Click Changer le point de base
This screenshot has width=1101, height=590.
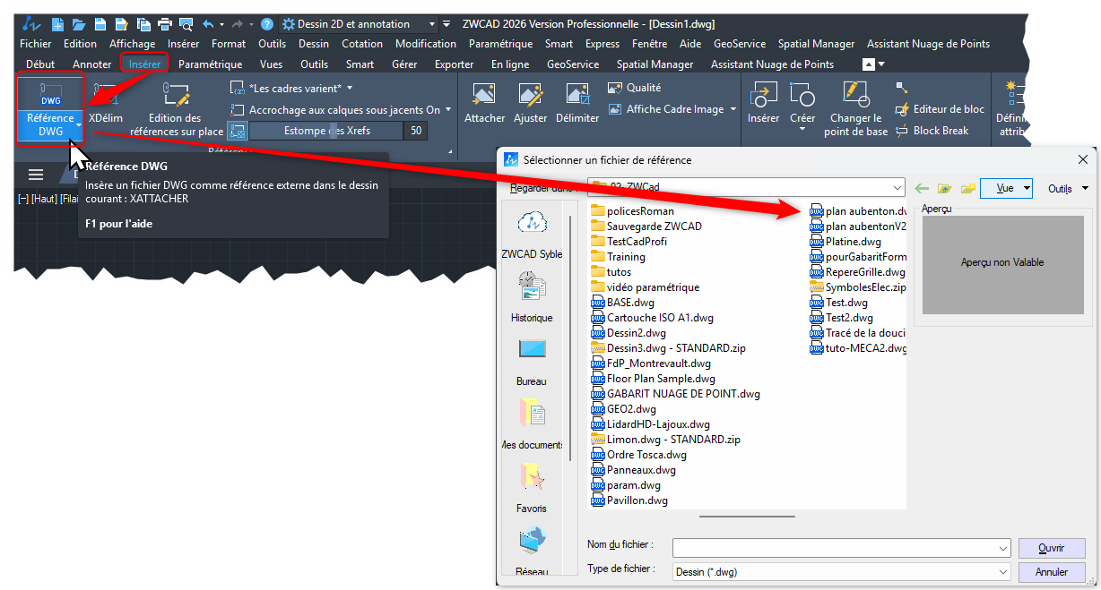[856, 109]
